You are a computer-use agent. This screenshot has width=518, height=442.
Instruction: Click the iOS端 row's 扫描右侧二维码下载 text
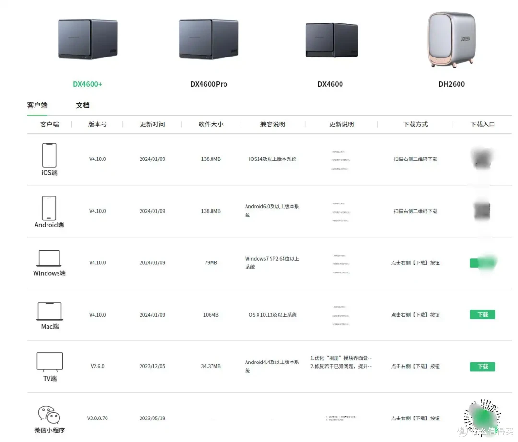tap(415, 159)
